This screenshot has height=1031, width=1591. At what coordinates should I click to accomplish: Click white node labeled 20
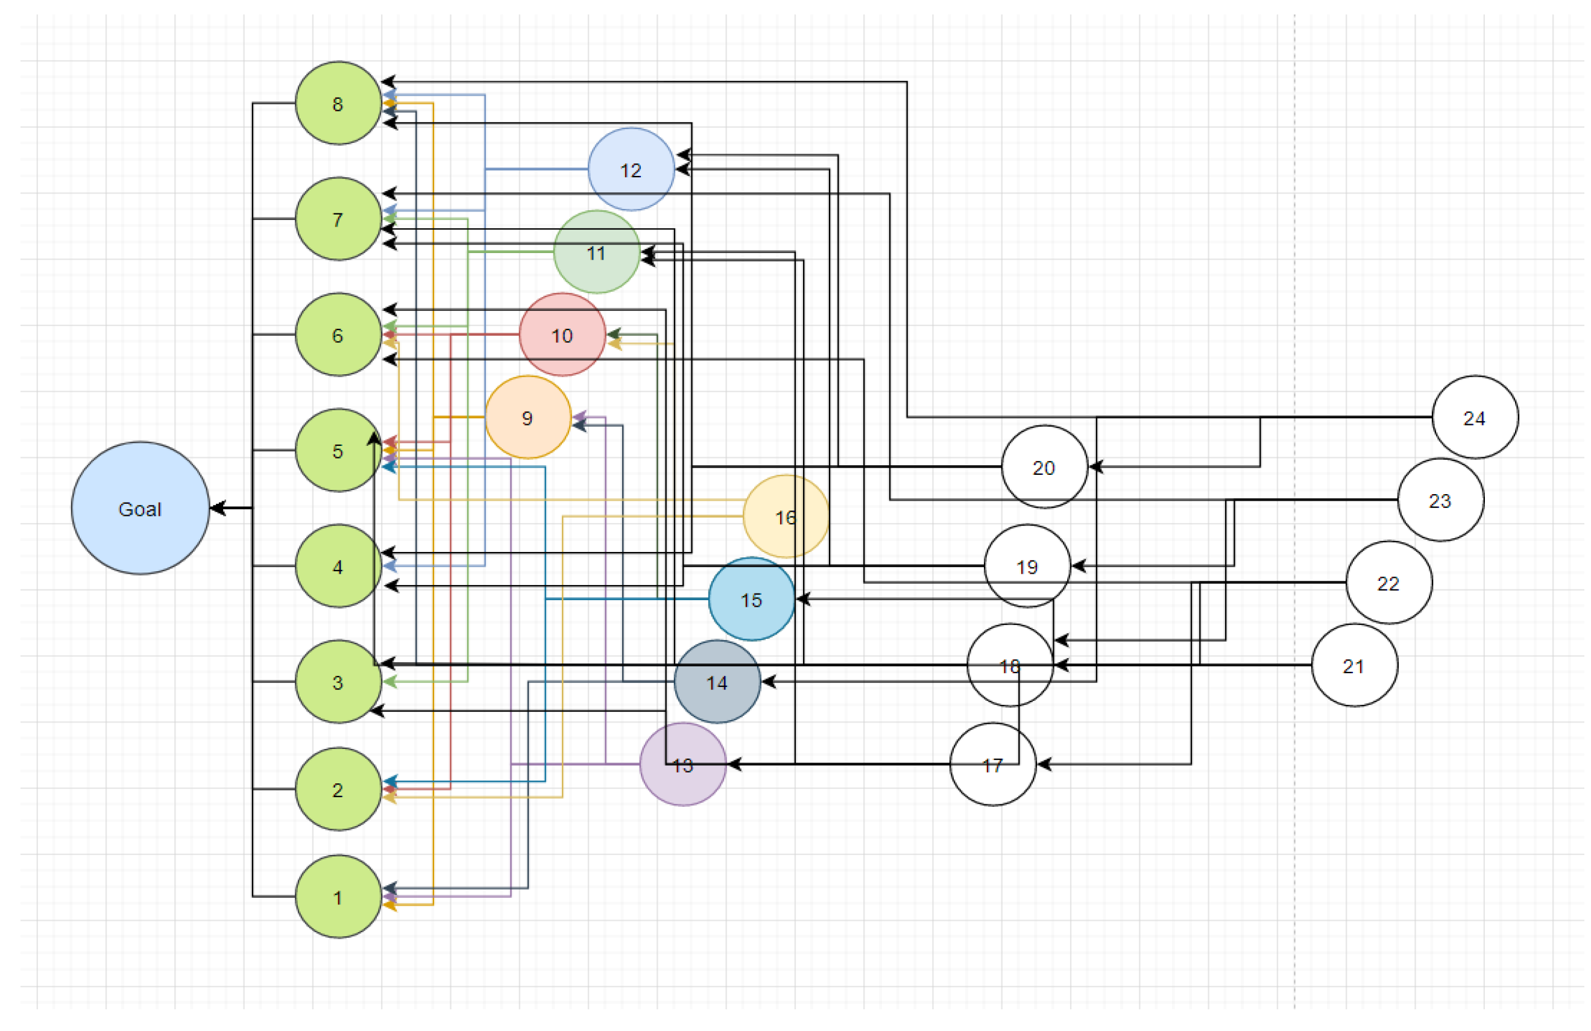click(x=1044, y=467)
